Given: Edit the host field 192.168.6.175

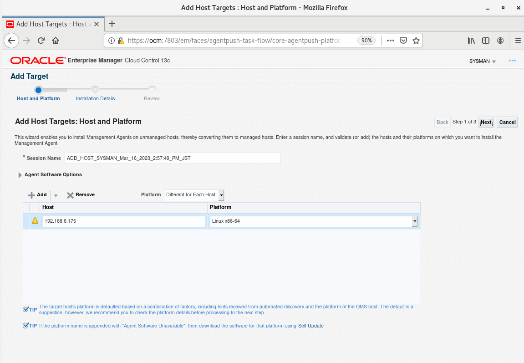Looking at the screenshot, I should [x=124, y=221].
